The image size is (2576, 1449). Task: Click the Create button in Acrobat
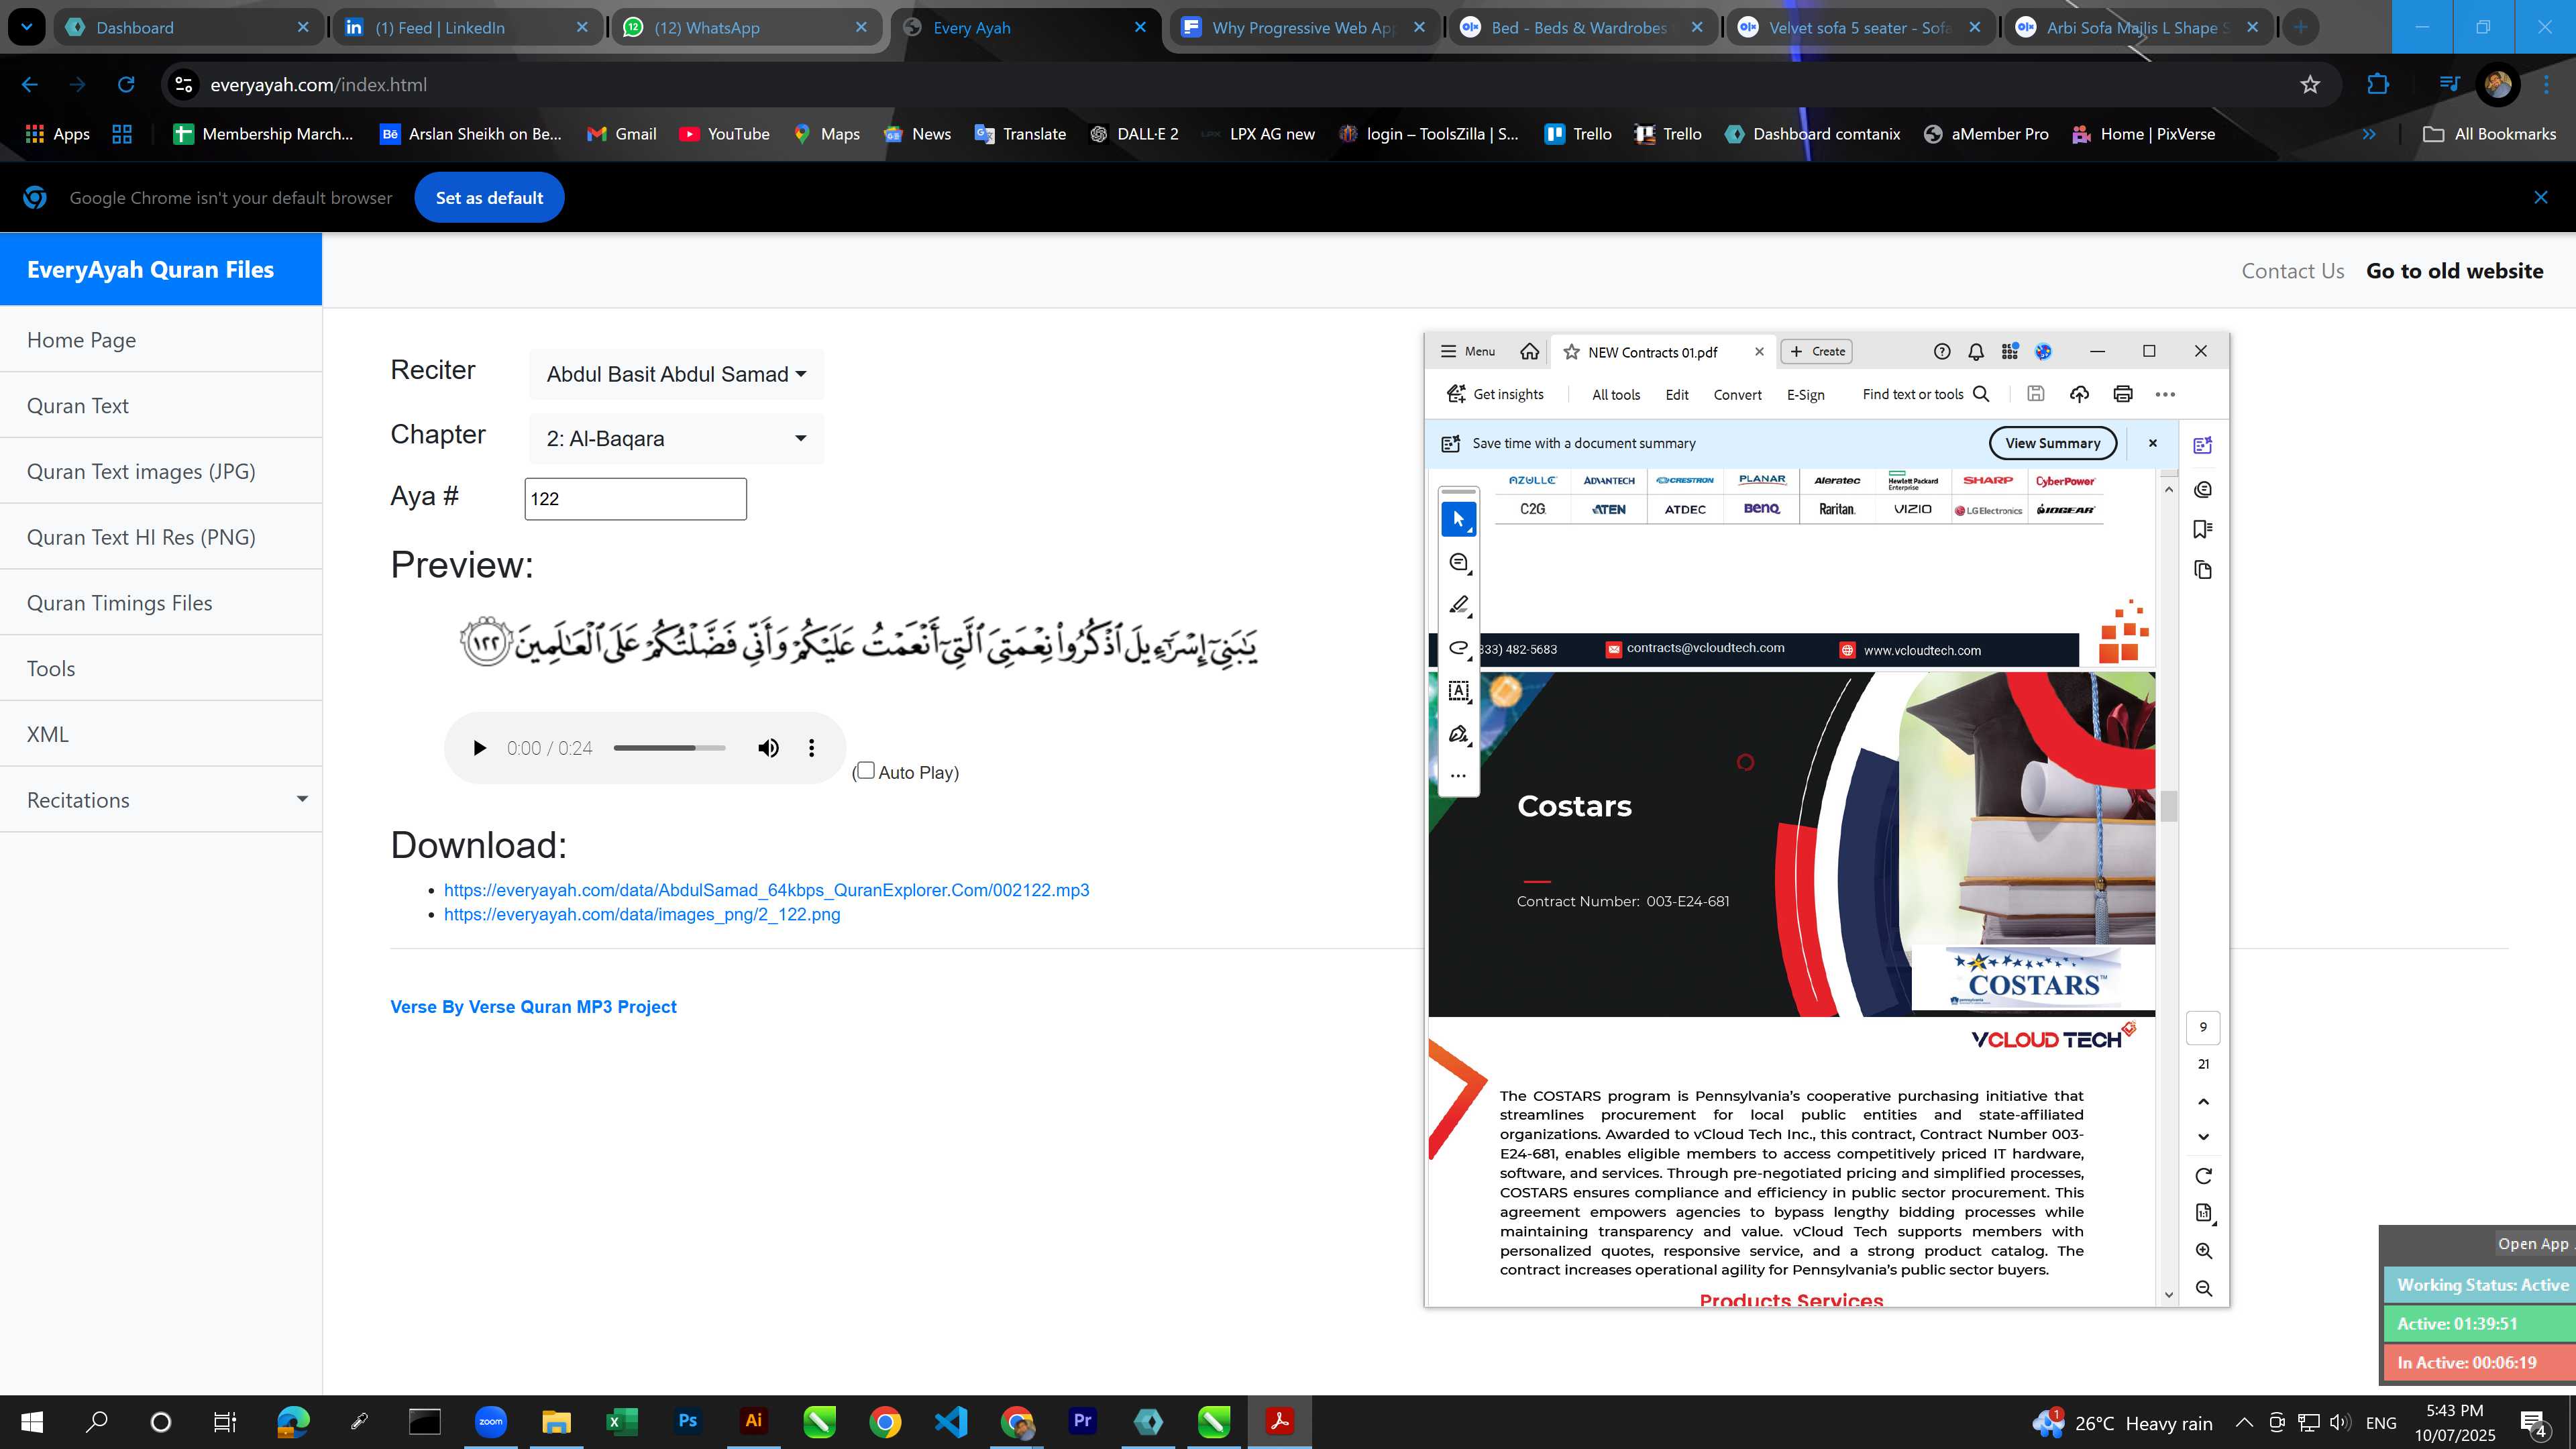tap(1817, 351)
